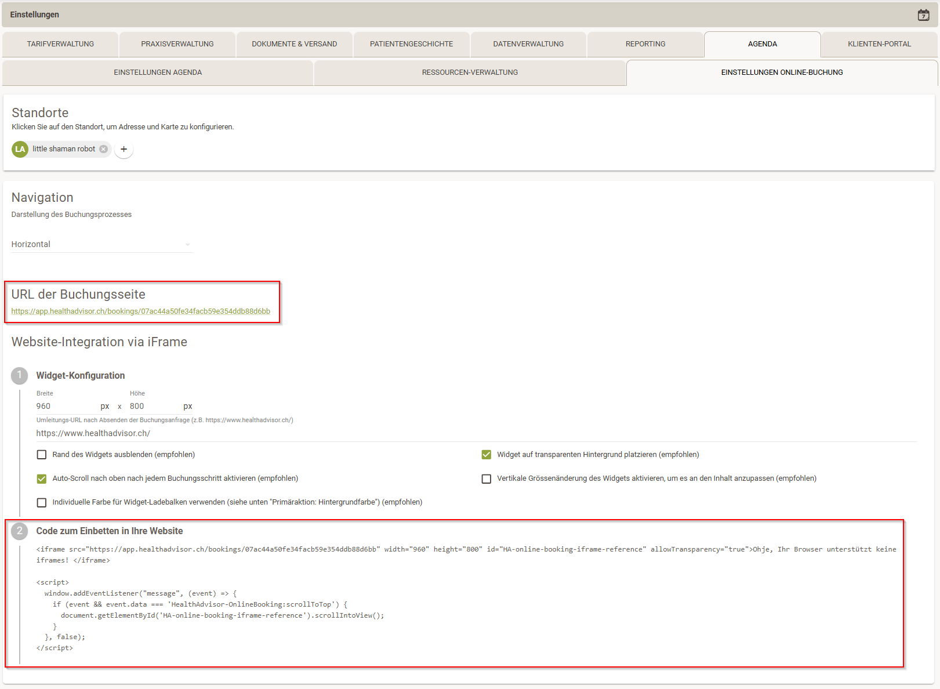Open the booking page URL link
This screenshot has width=940, height=689.
(x=141, y=311)
